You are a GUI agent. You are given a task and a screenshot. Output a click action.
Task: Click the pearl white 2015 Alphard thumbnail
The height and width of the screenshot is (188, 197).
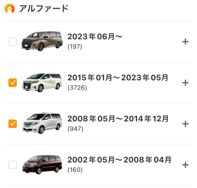tap(42, 83)
